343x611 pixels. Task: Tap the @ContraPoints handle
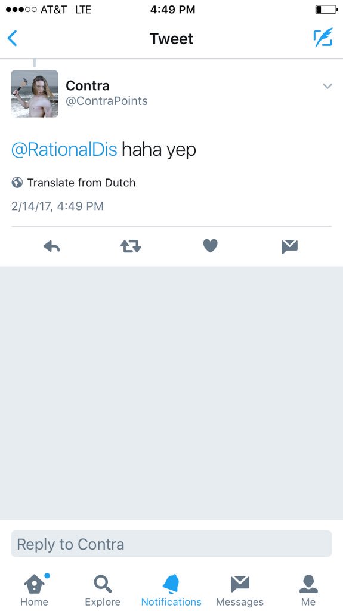click(106, 101)
